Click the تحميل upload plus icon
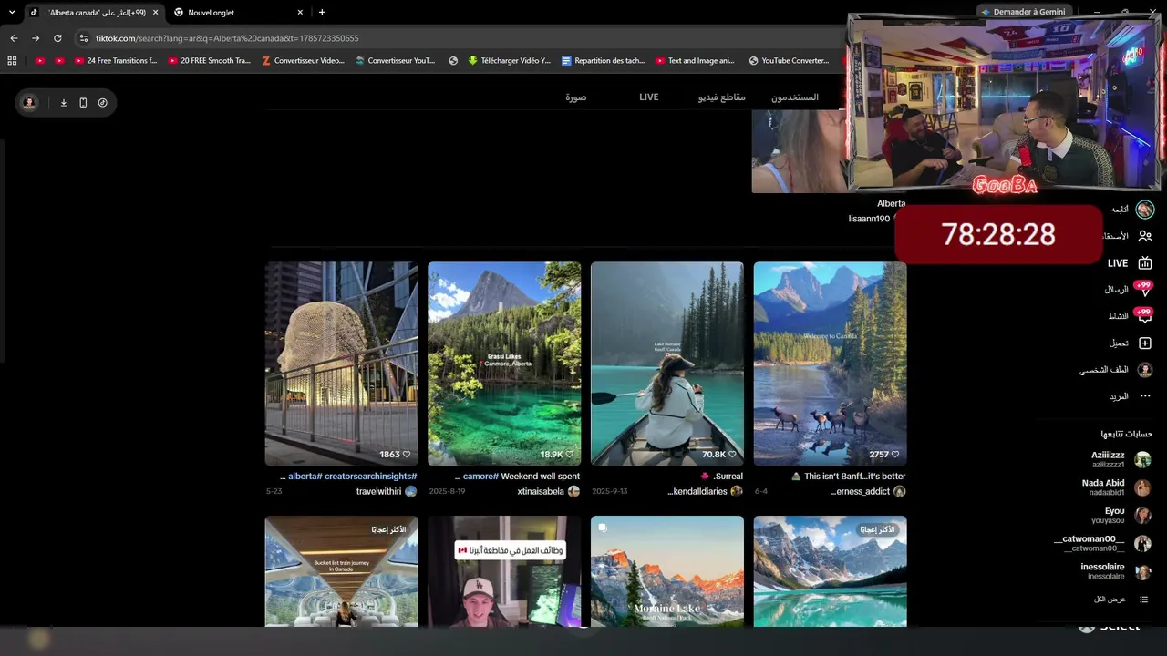 [1145, 343]
